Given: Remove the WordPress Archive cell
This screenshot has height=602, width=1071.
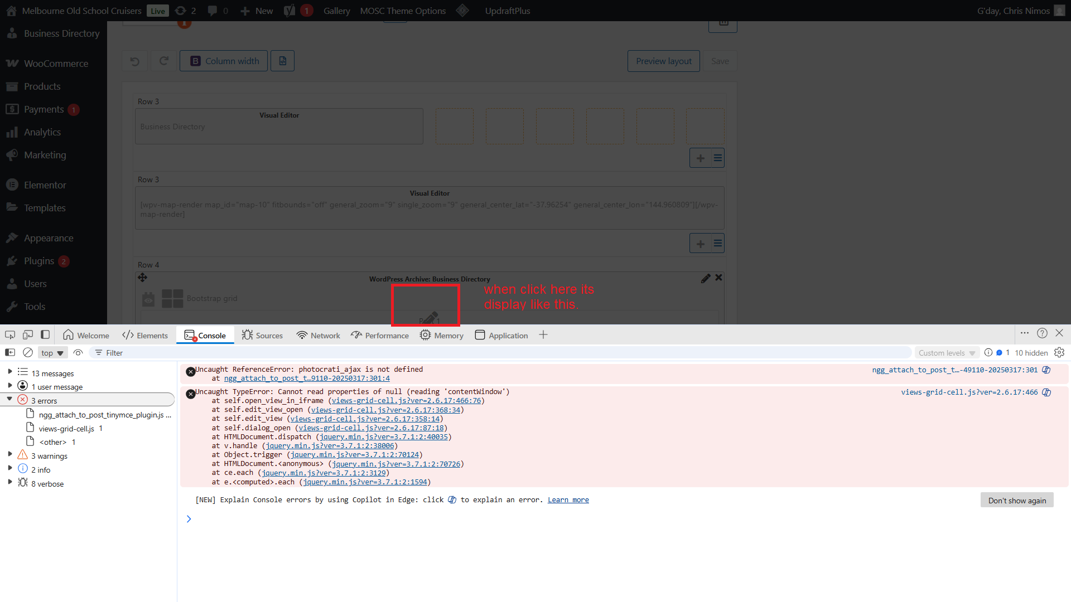Looking at the screenshot, I should coord(718,278).
